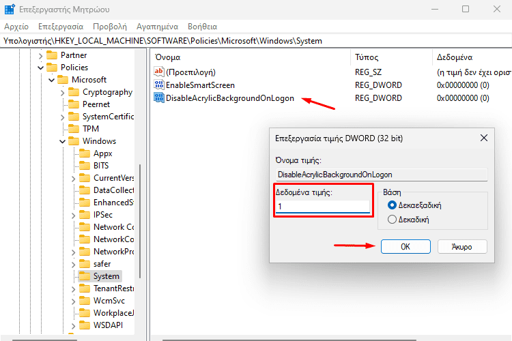The height and width of the screenshot is (341, 512).
Task: Open the Αρχείο menu
Action: click(16, 27)
